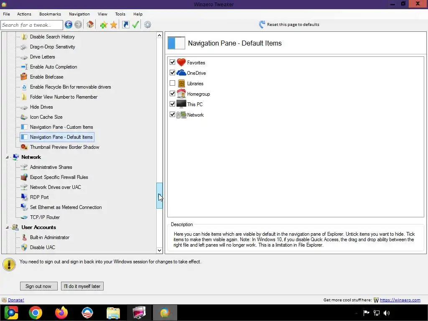Click the Enable Briefcase icon
Viewport: 428px width, 321px height.
click(24, 77)
